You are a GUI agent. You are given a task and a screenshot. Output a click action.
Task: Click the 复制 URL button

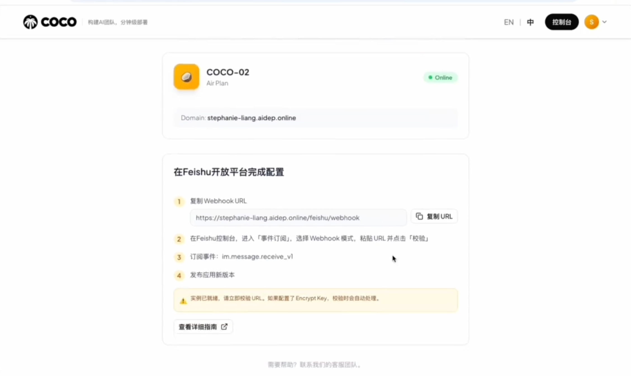[x=434, y=216]
